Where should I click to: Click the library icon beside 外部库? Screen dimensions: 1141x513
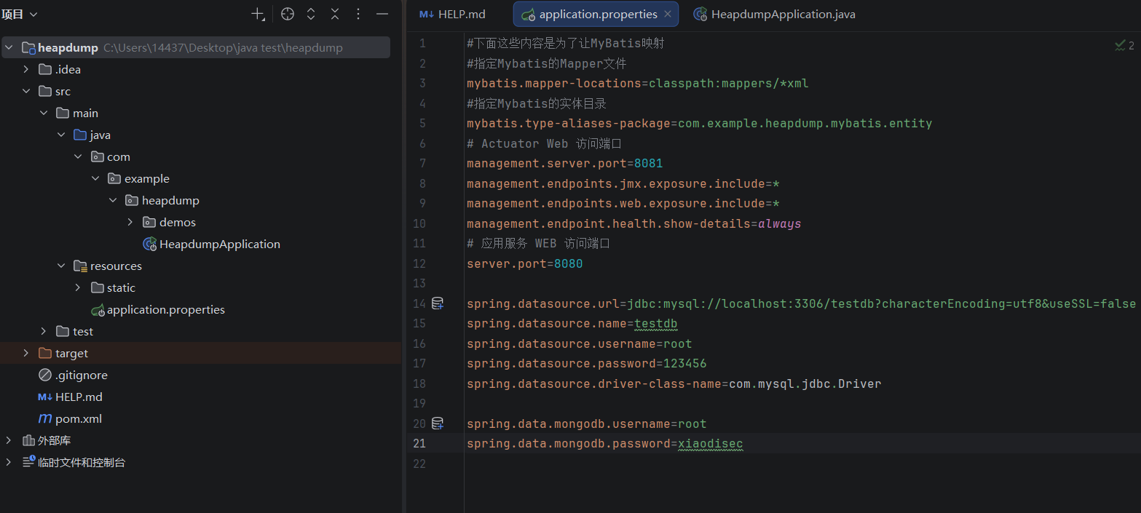pyautogui.click(x=29, y=441)
